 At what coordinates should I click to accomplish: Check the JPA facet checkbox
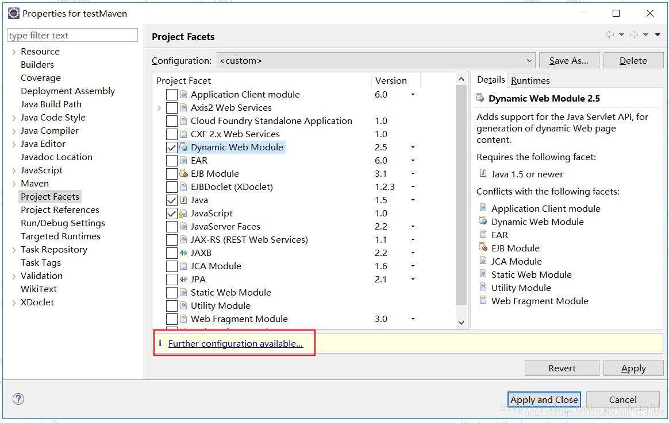171,279
